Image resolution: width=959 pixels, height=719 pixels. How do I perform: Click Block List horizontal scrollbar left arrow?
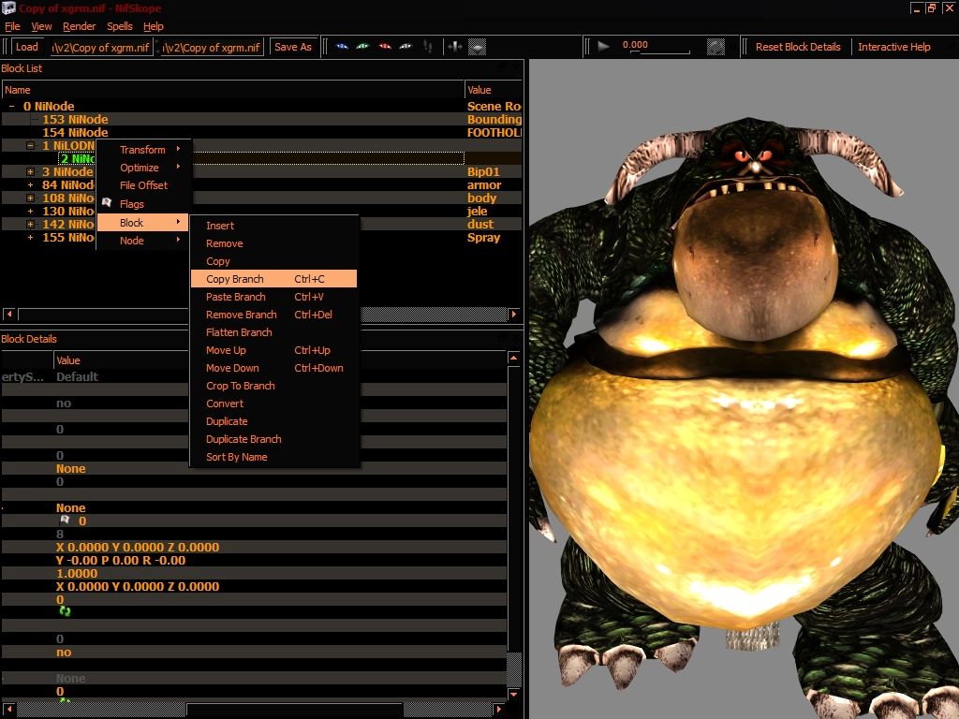[x=9, y=315]
